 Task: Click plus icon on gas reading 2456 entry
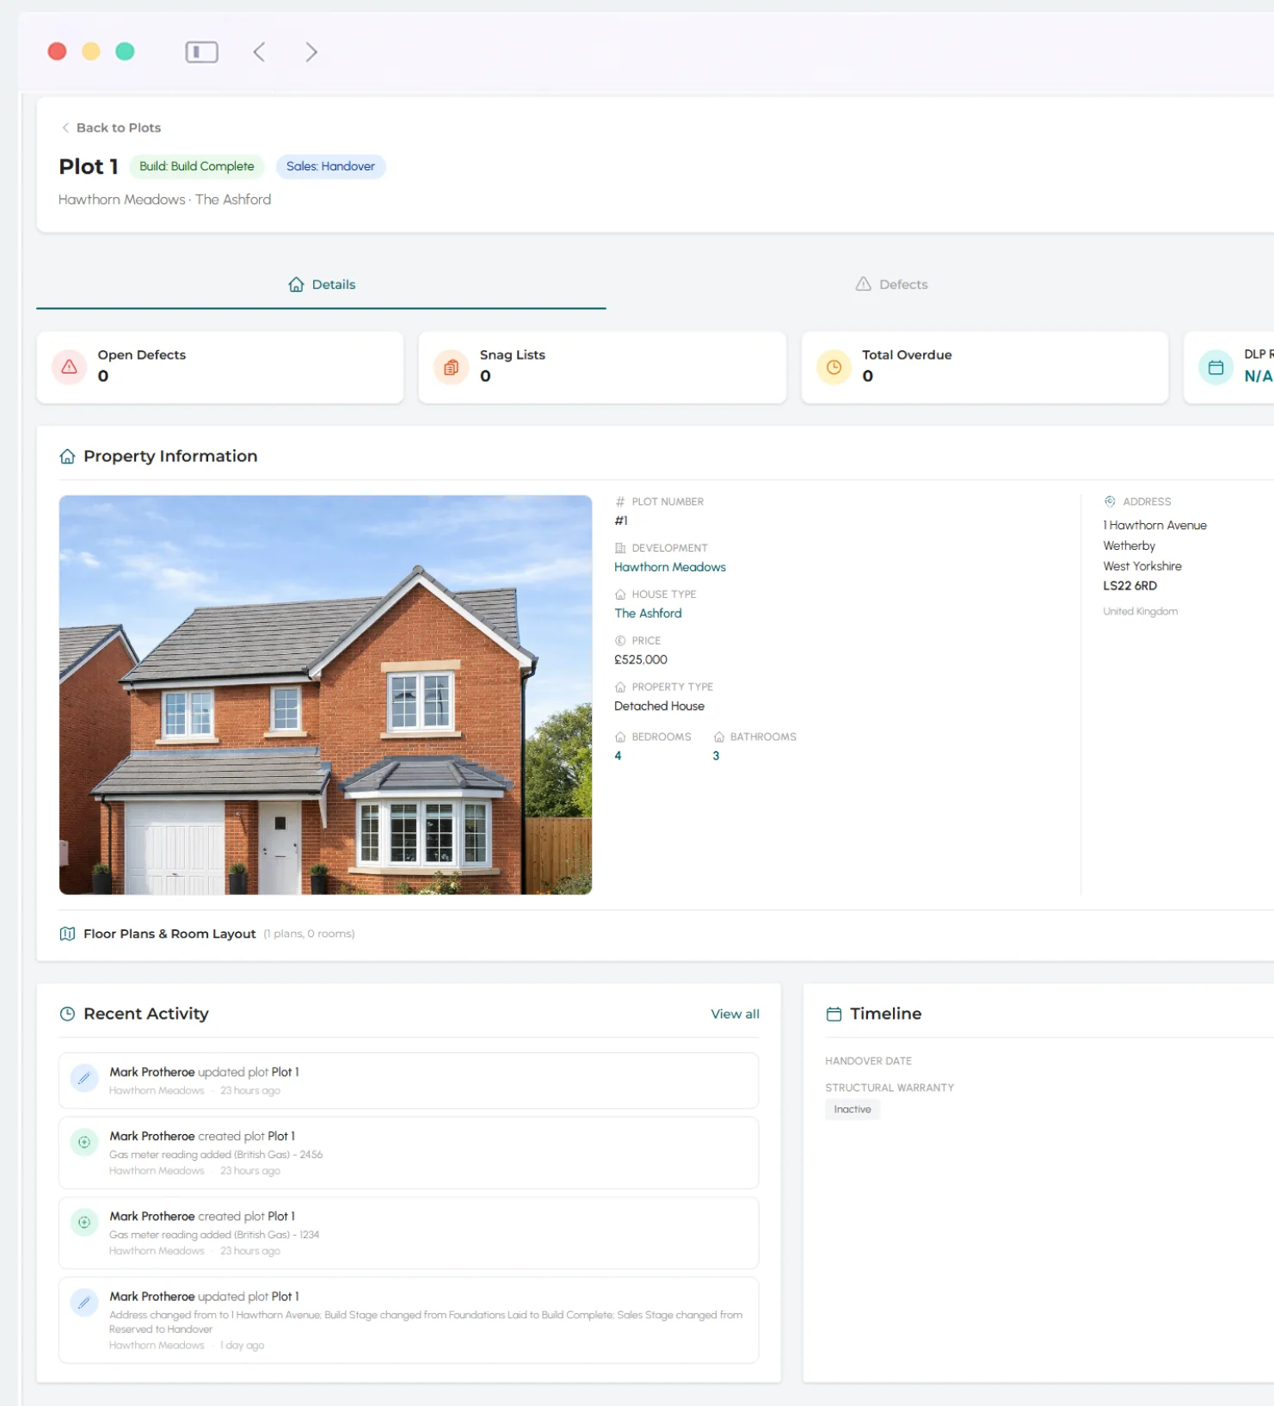84,1143
